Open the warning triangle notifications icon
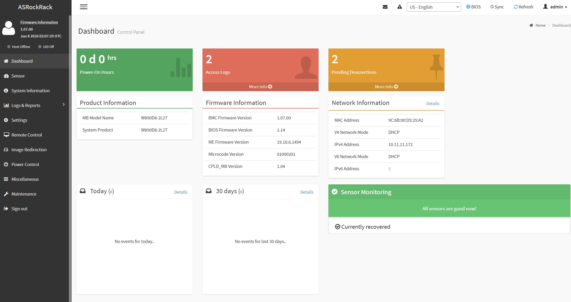This screenshot has height=302, width=571. tap(400, 7)
